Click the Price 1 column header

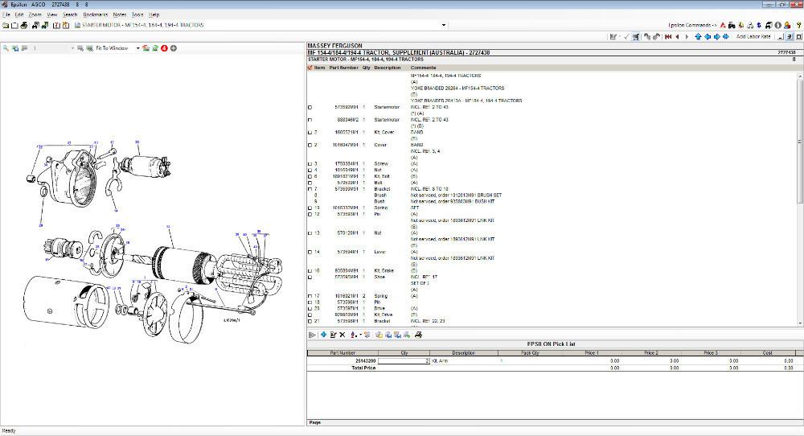(592, 353)
